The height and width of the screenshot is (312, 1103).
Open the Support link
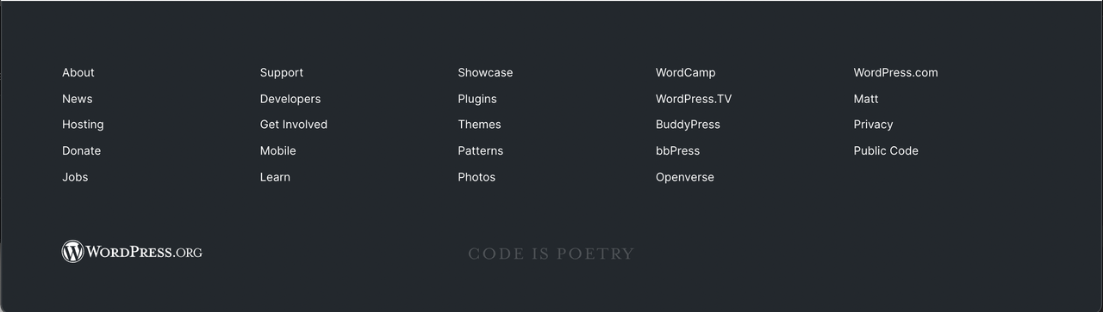[x=282, y=73]
